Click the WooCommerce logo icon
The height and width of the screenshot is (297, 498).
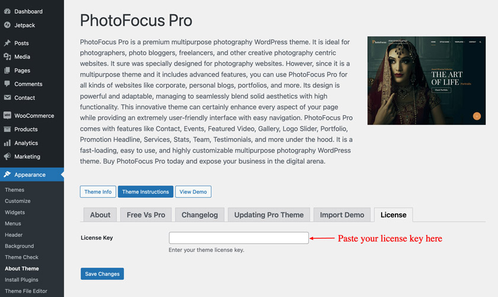[7, 115]
